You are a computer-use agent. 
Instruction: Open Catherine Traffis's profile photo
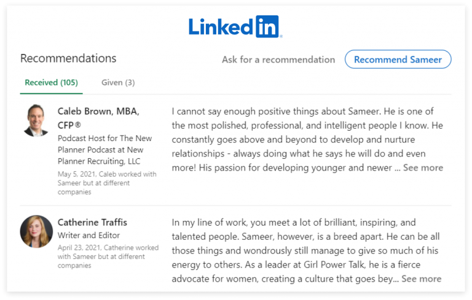point(36,231)
